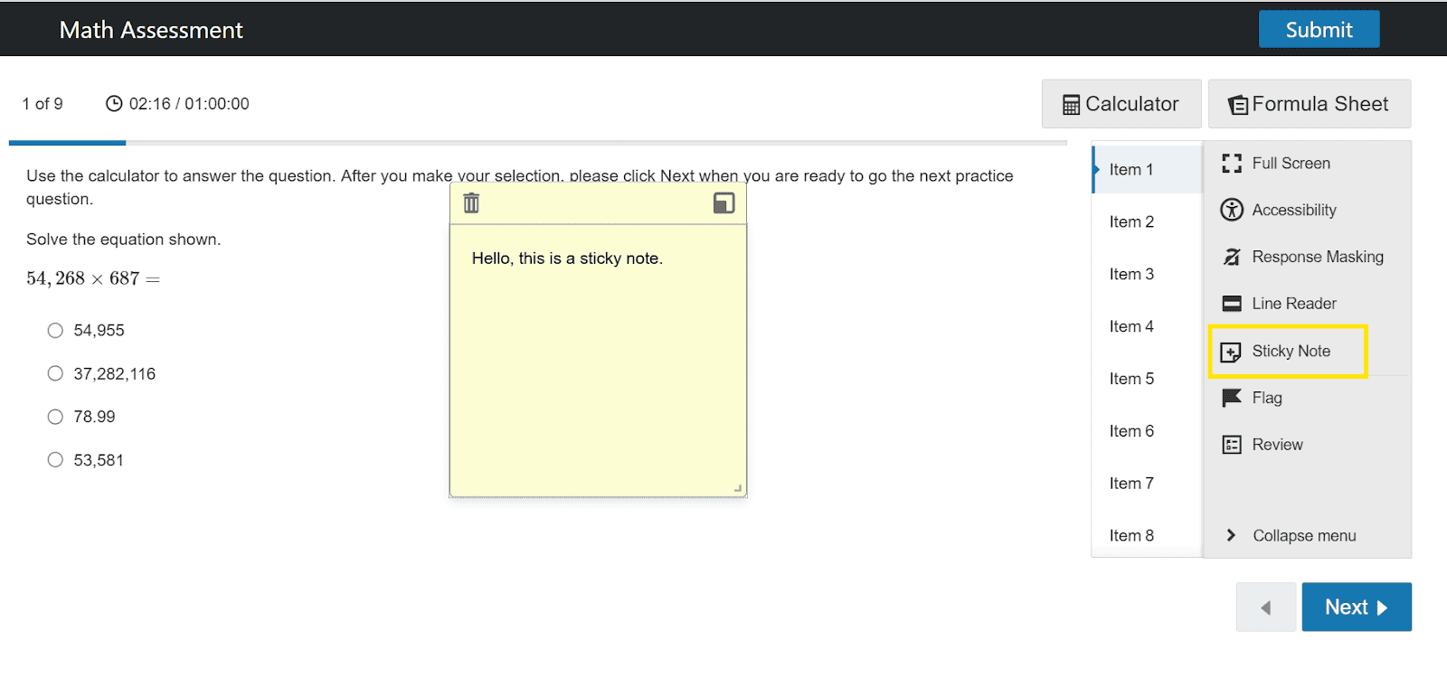Add a new Sticky Note
1447x687 pixels.
tap(1289, 352)
